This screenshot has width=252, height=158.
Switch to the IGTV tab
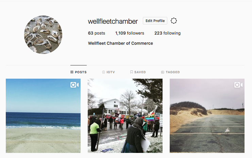coord(108,72)
